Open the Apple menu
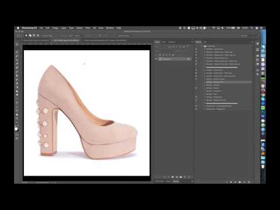 (18, 28)
